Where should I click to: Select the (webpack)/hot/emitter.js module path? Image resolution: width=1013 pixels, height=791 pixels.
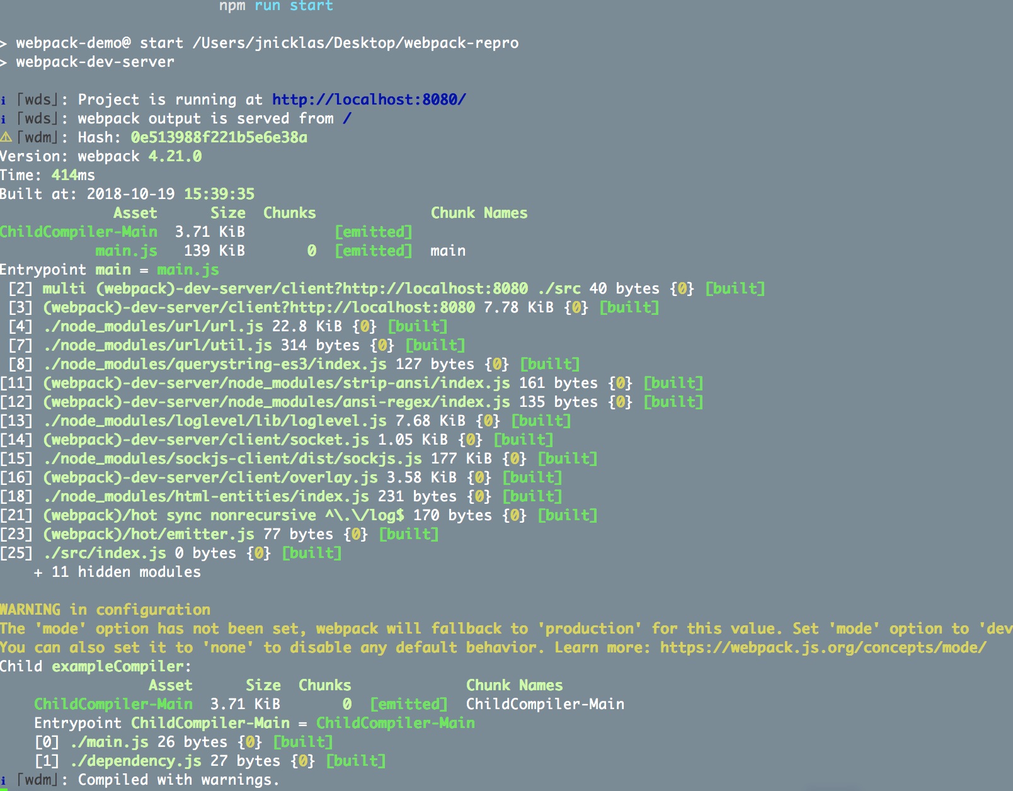click(x=149, y=534)
